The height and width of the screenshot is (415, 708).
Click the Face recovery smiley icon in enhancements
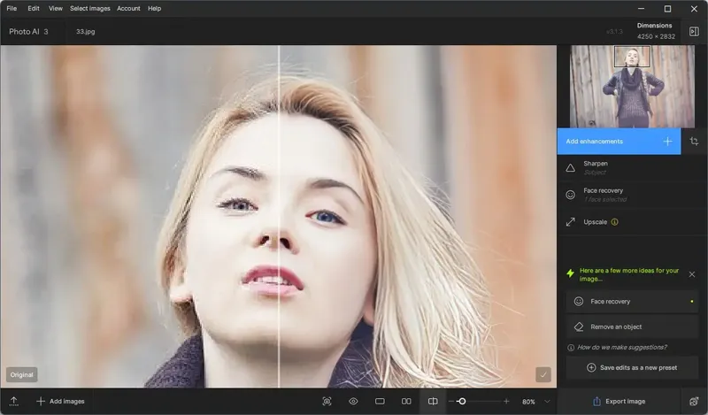pyautogui.click(x=570, y=195)
